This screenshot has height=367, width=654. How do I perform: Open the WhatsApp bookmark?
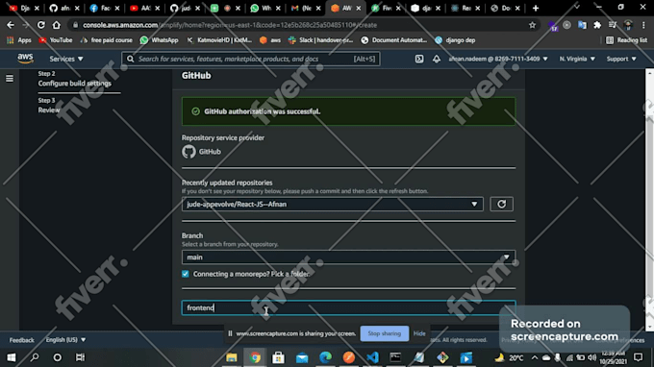click(160, 40)
